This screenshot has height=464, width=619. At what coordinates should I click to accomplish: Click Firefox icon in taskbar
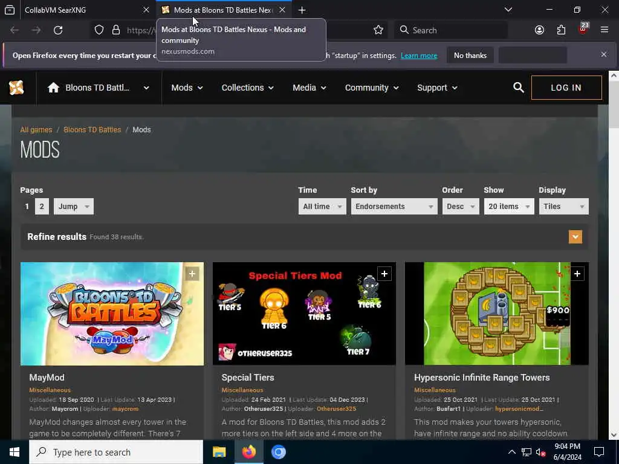248,452
